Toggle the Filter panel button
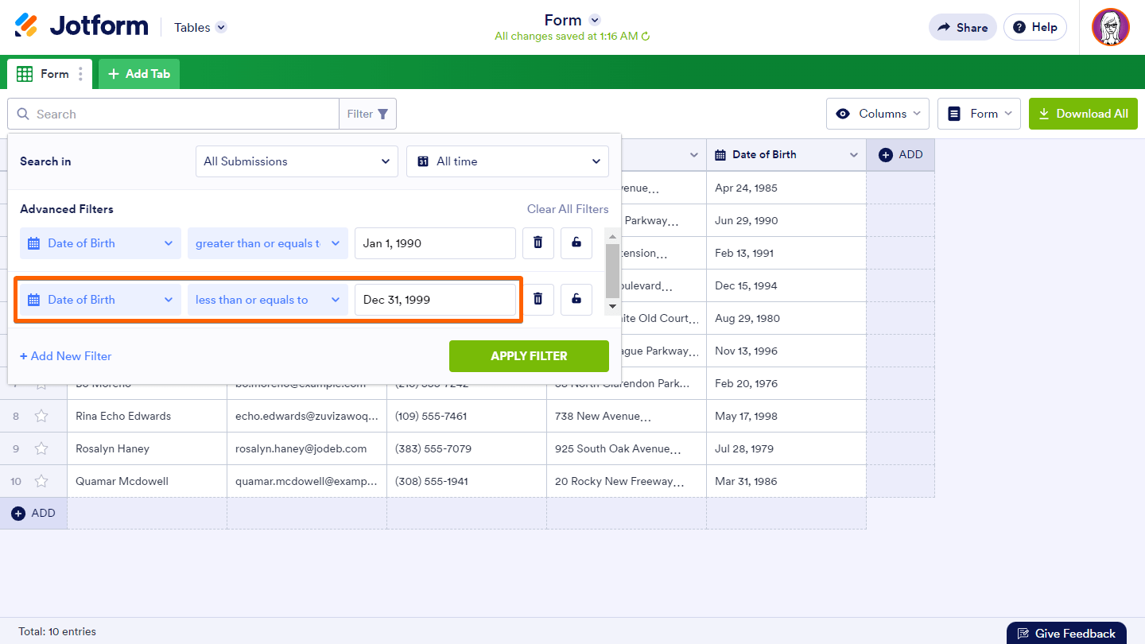This screenshot has width=1145, height=644. tap(367, 114)
